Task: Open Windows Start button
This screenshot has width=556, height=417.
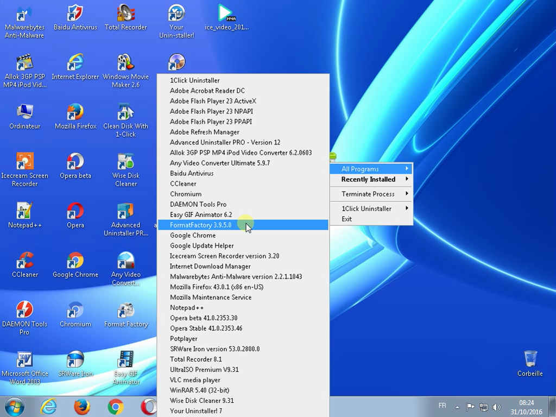Action: [15, 407]
